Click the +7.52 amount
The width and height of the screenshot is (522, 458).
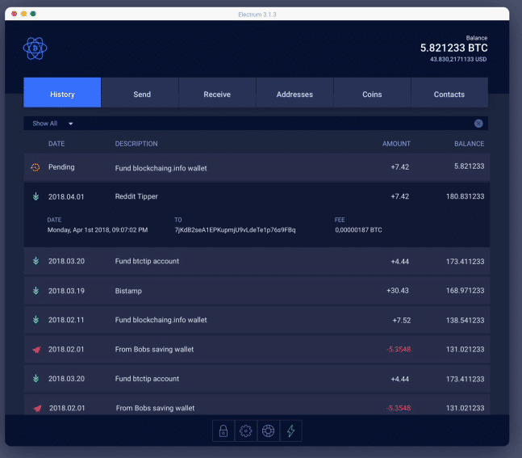402,321
